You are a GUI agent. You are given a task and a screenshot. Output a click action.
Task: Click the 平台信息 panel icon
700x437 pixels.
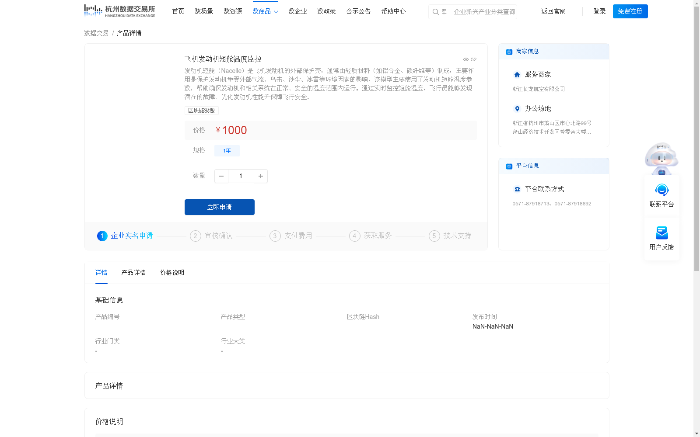click(509, 166)
